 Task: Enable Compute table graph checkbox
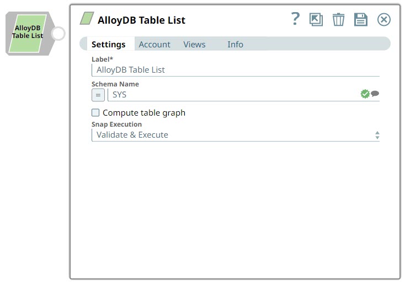pos(96,113)
